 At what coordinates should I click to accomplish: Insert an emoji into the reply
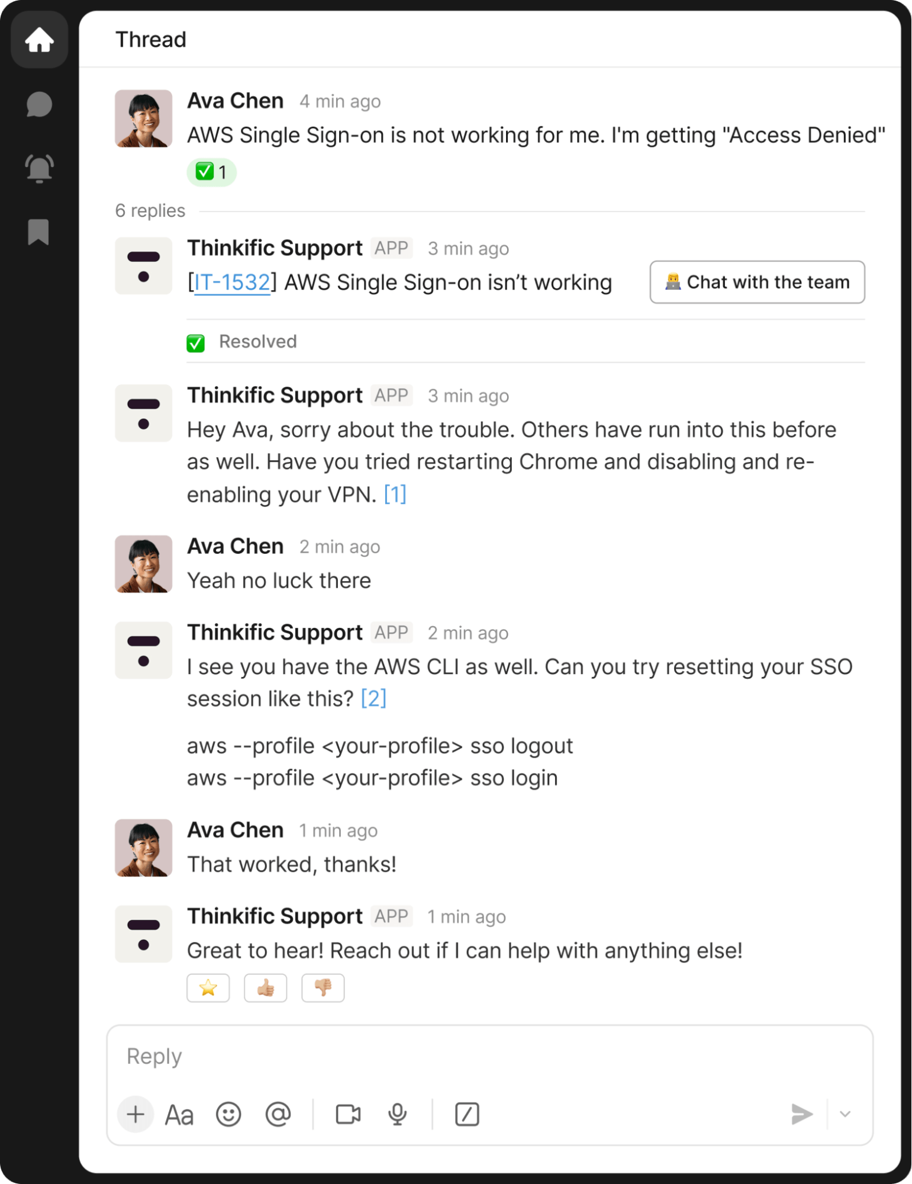click(228, 1114)
